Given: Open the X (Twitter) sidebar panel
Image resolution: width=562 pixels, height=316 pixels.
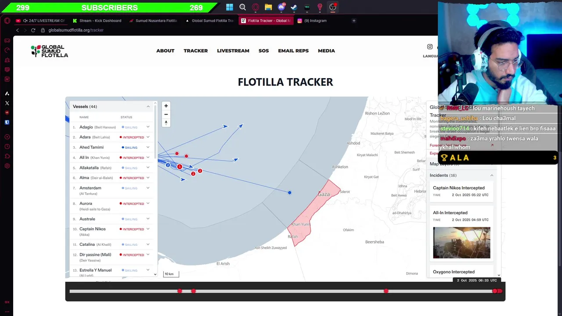Looking at the screenshot, I should [7, 103].
